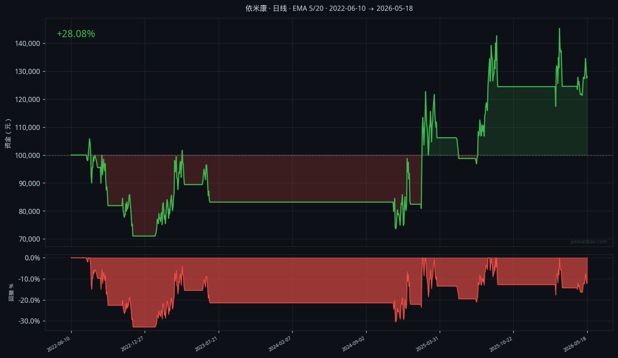Click the 2024-09-02 x-axis date tick
Viewport: 618px width, 358px height.
pyautogui.click(x=354, y=344)
